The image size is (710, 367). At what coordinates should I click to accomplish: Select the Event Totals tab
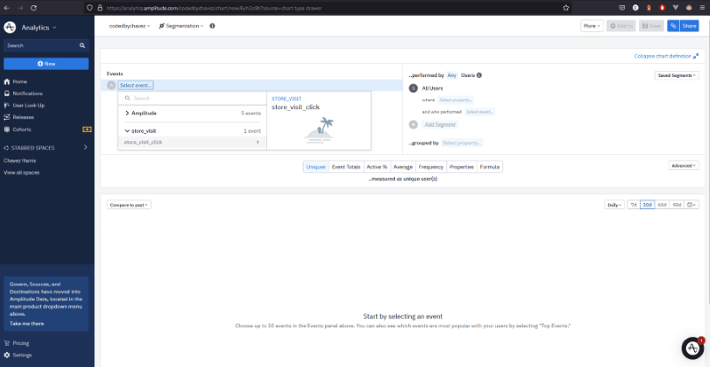346,167
